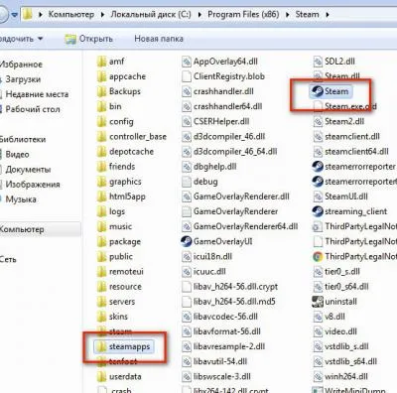
Task: Select the file libavcodec-56.dll
Action: click(219, 317)
